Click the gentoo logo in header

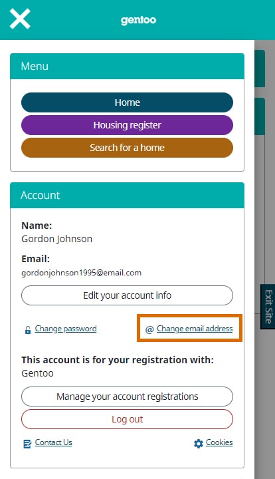coord(138,20)
